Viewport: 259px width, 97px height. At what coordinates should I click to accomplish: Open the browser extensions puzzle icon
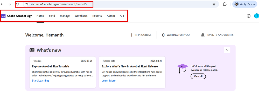coord(225,4)
